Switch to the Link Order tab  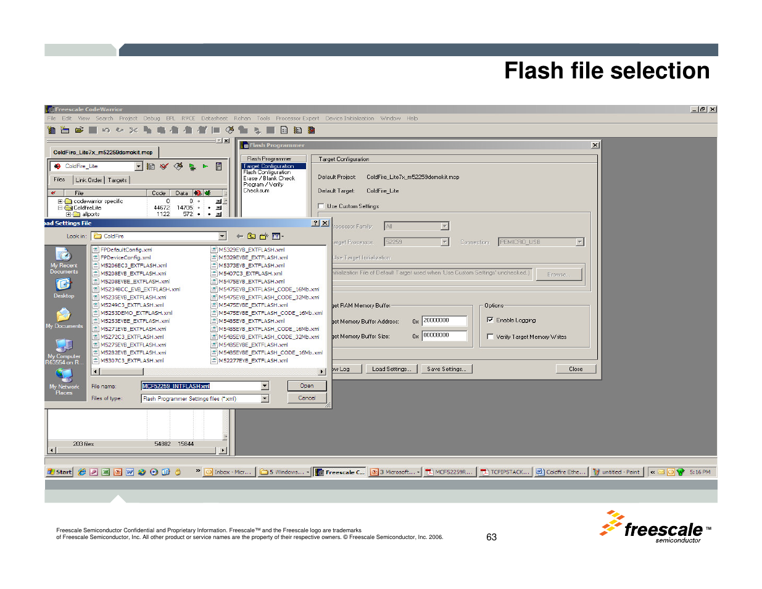click(x=89, y=180)
